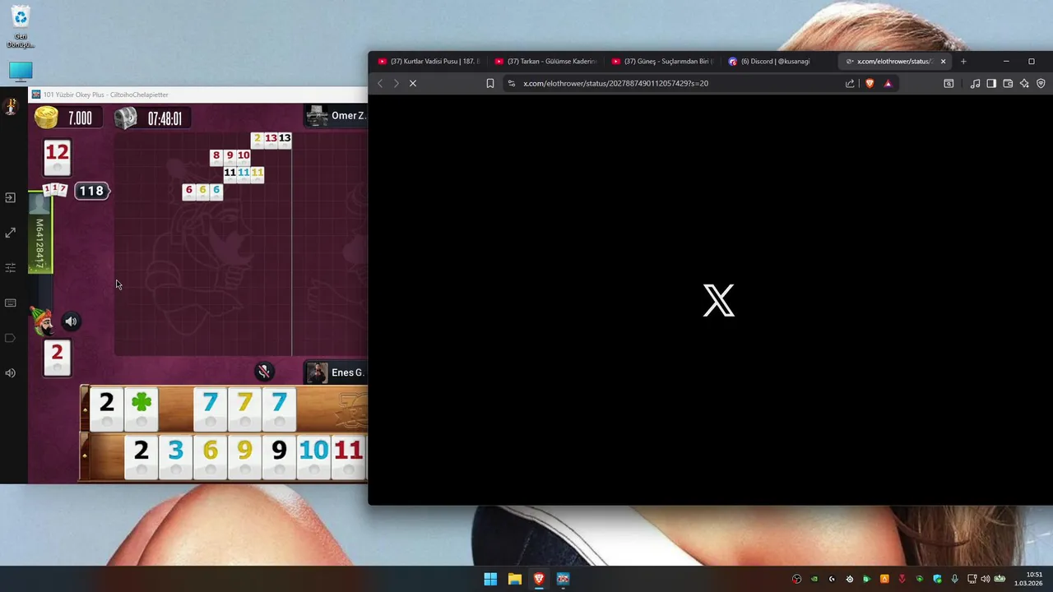
Task: Select the black 9 tile on the rack
Action: pos(279,456)
